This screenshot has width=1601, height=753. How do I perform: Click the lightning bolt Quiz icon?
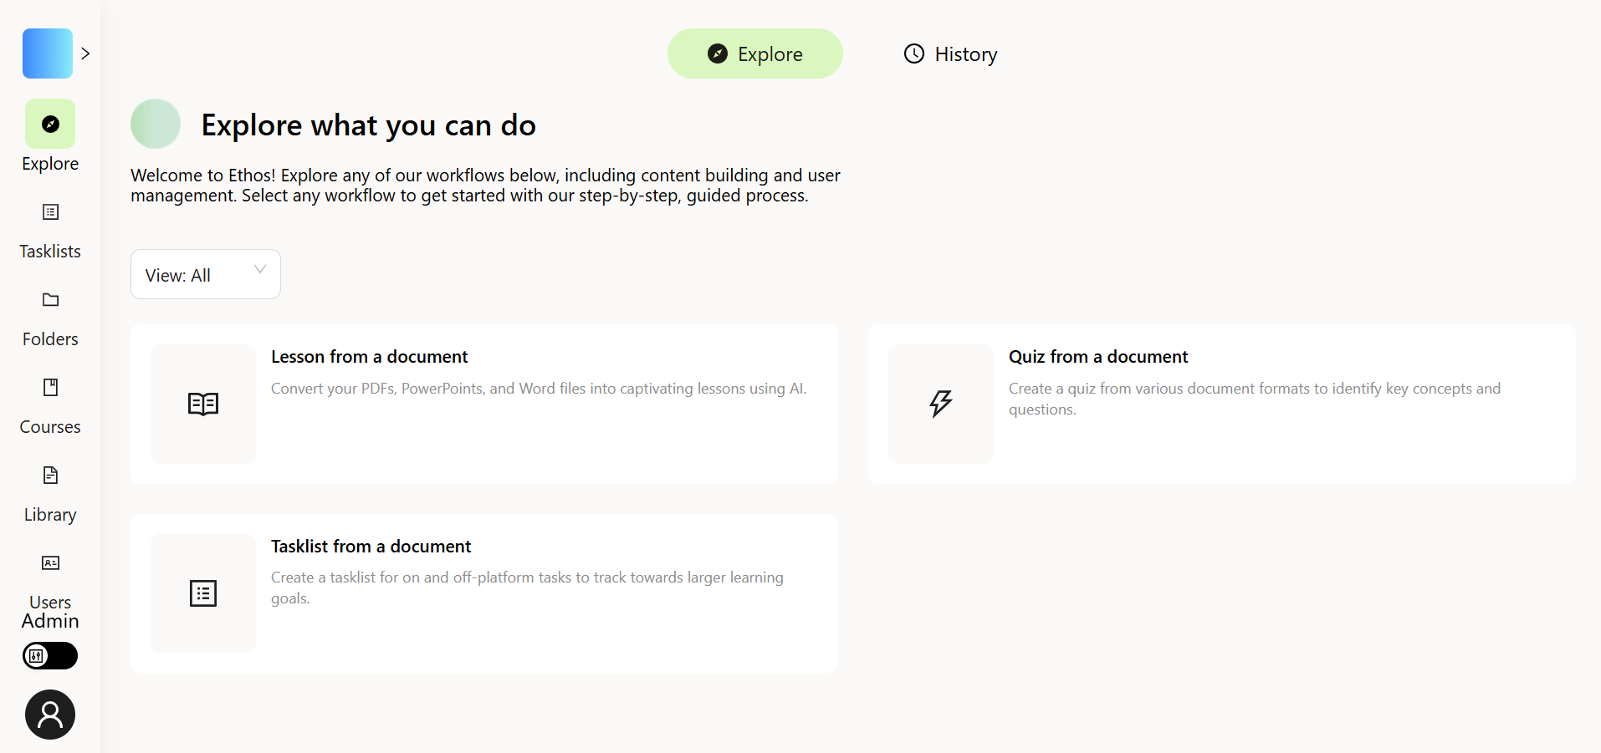(x=941, y=404)
